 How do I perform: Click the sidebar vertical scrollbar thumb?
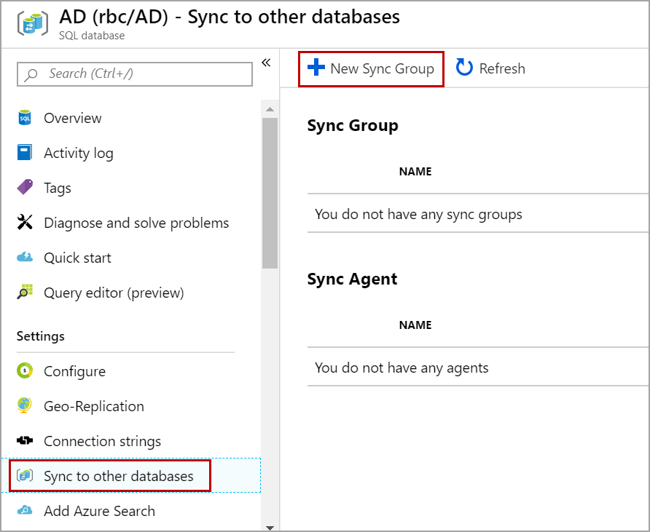click(270, 193)
